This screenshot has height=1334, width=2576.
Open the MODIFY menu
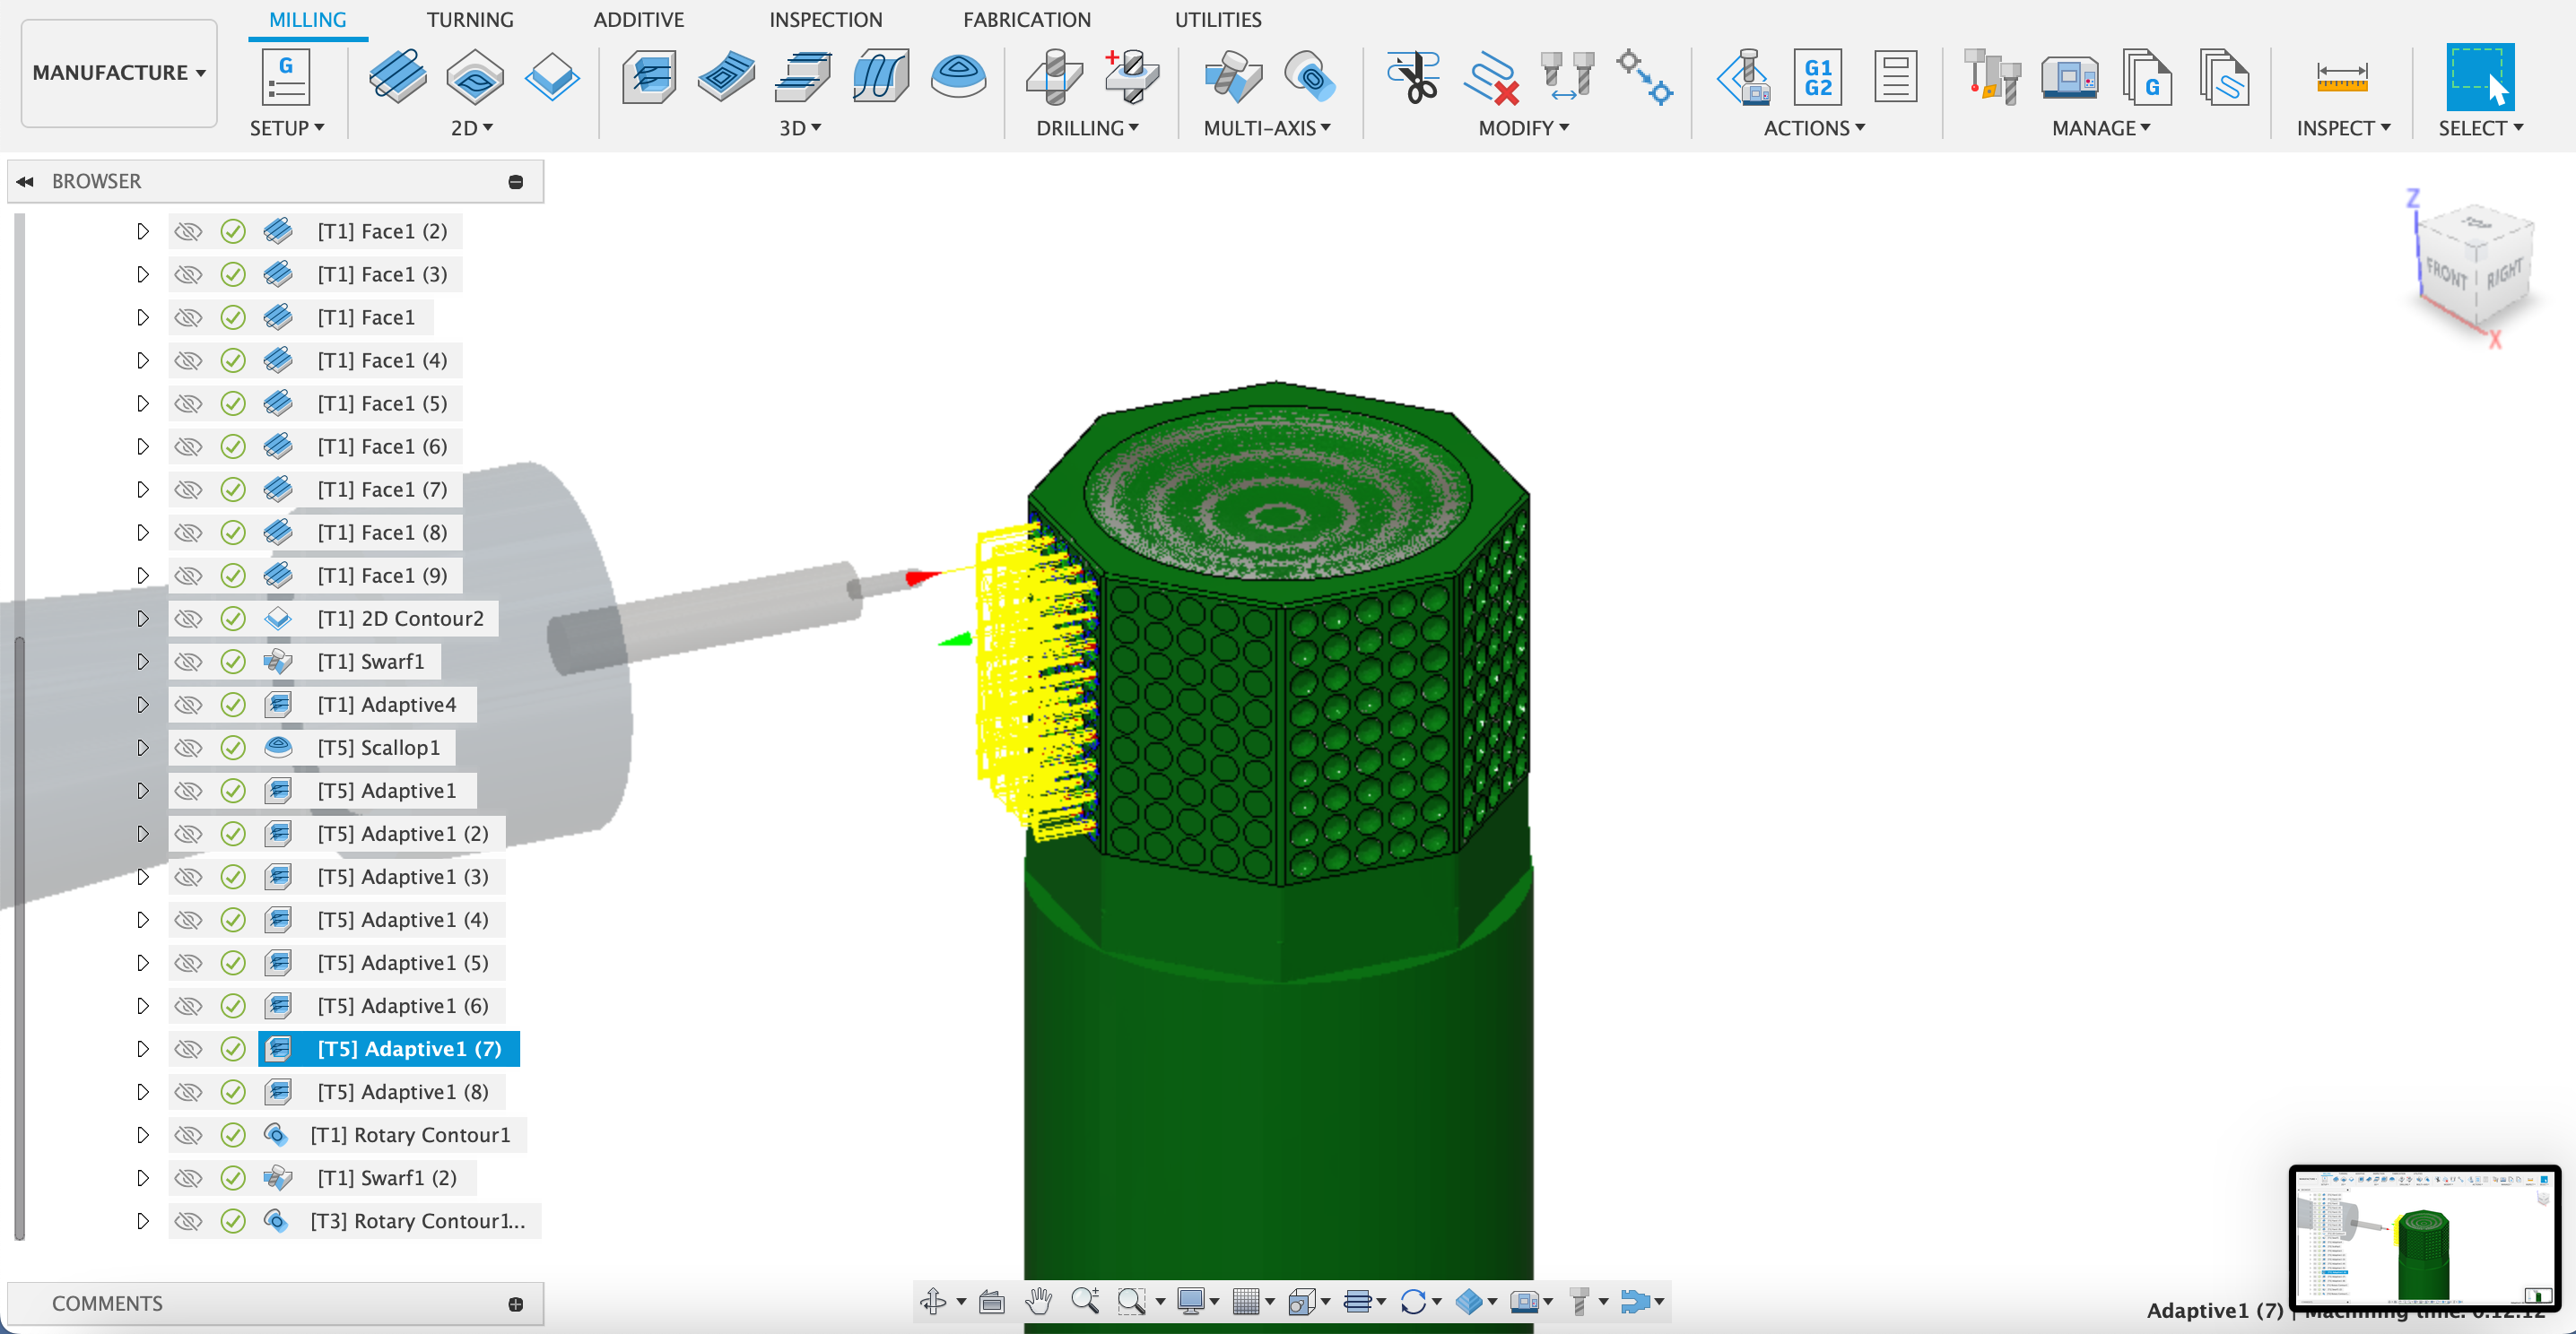[1523, 128]
